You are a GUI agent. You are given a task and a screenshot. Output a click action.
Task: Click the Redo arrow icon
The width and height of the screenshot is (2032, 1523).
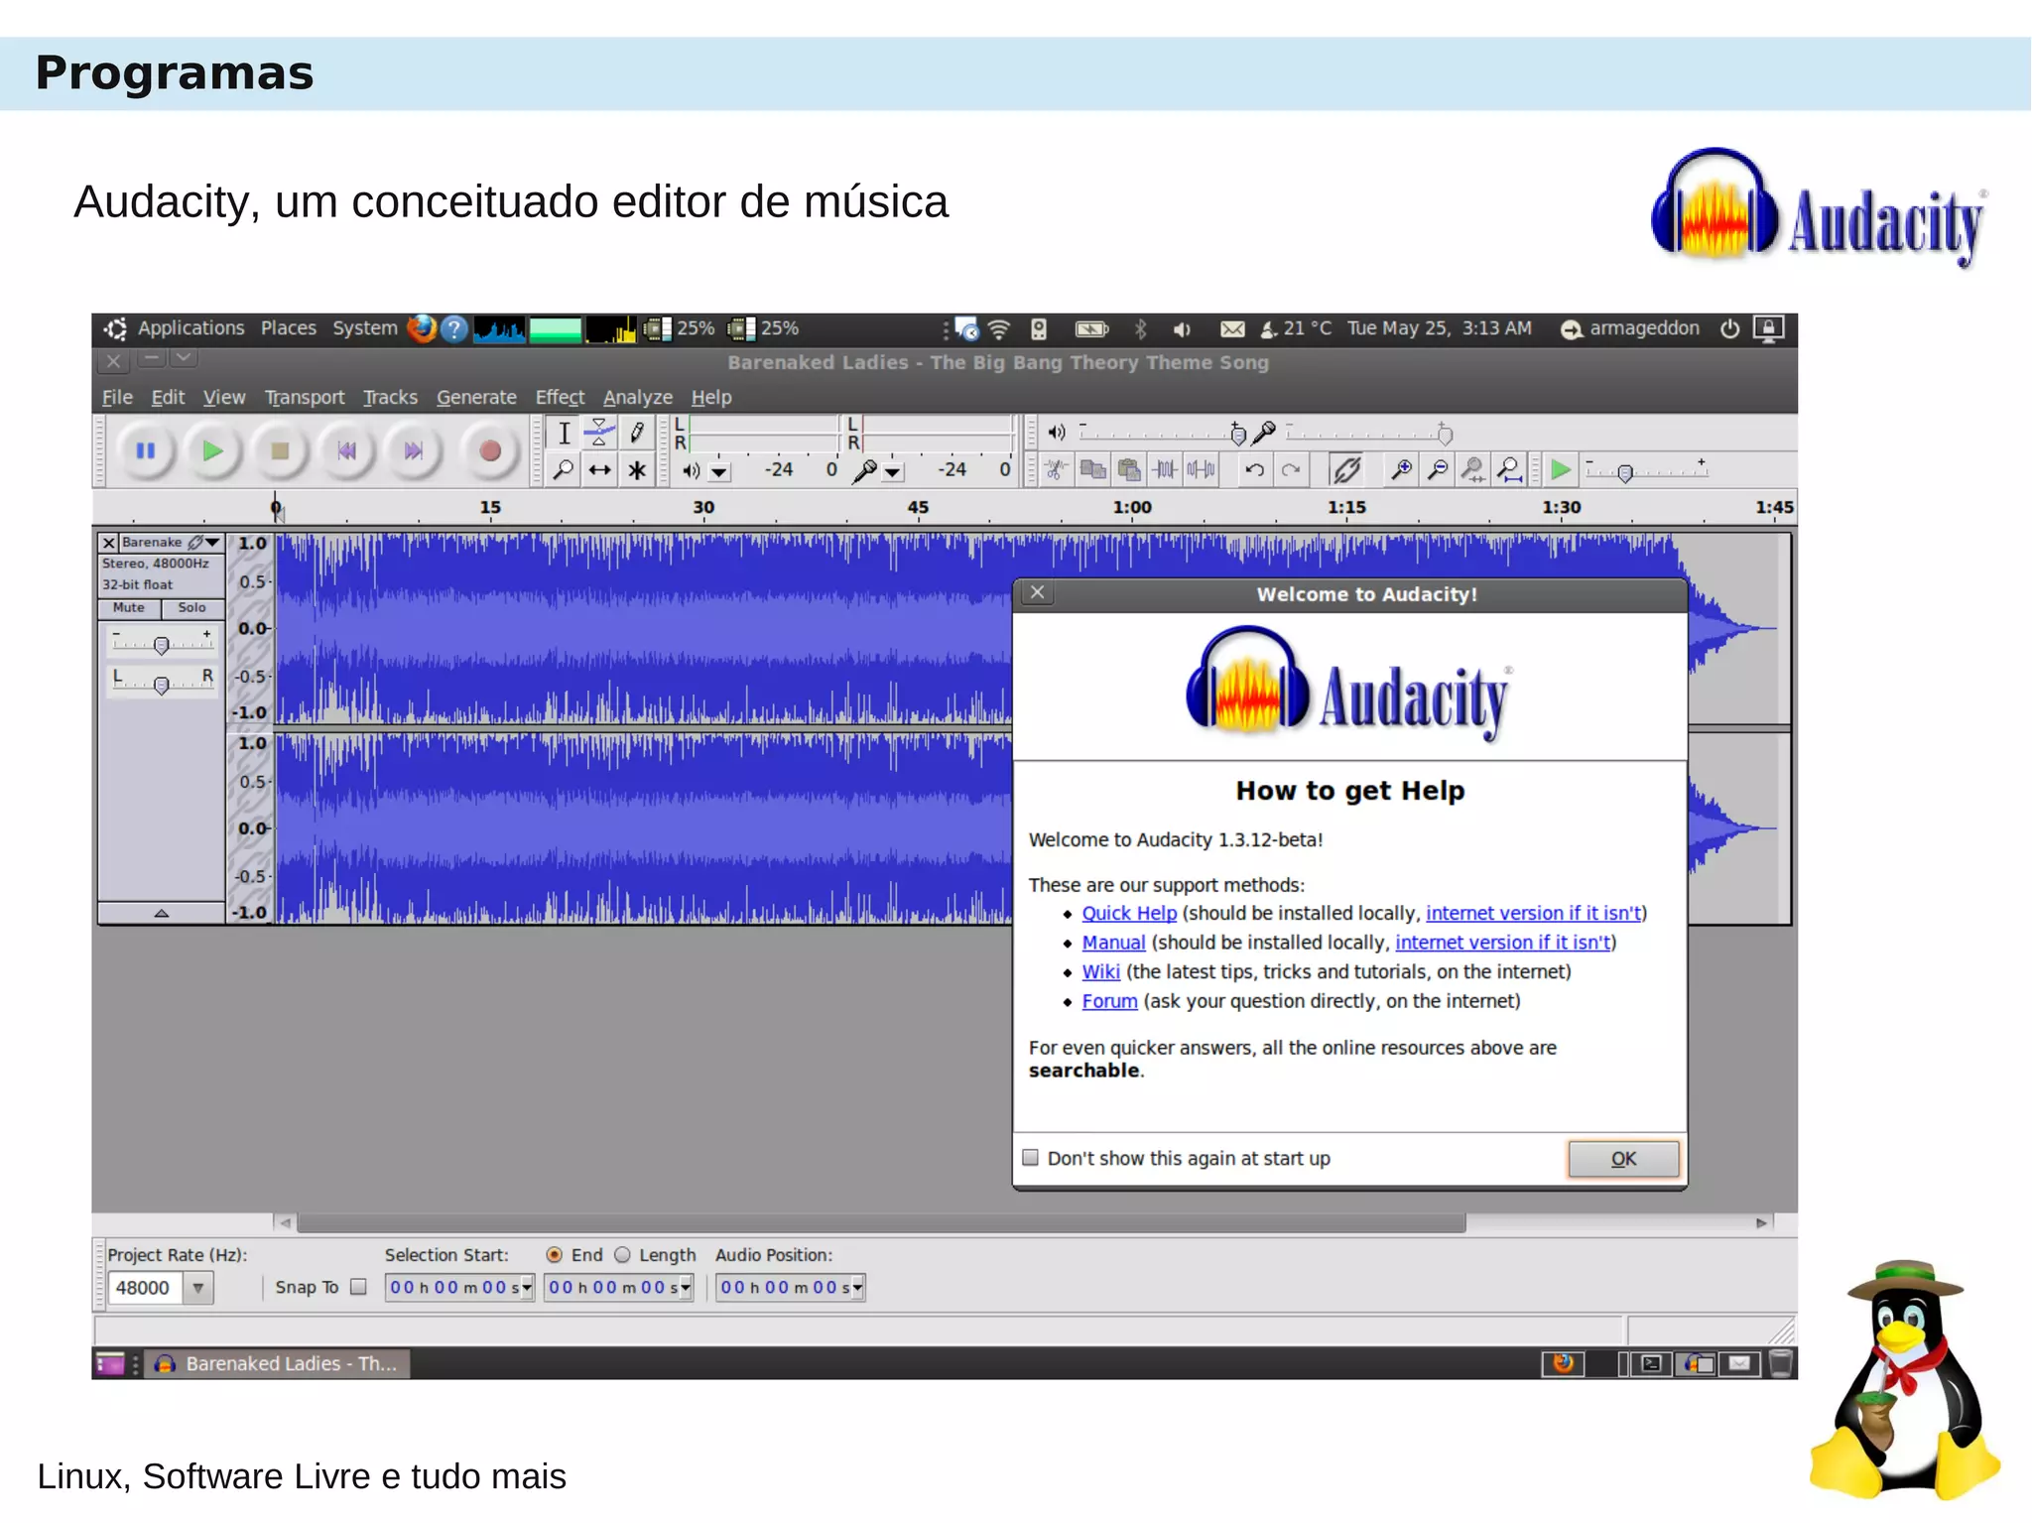point(1291,469)
